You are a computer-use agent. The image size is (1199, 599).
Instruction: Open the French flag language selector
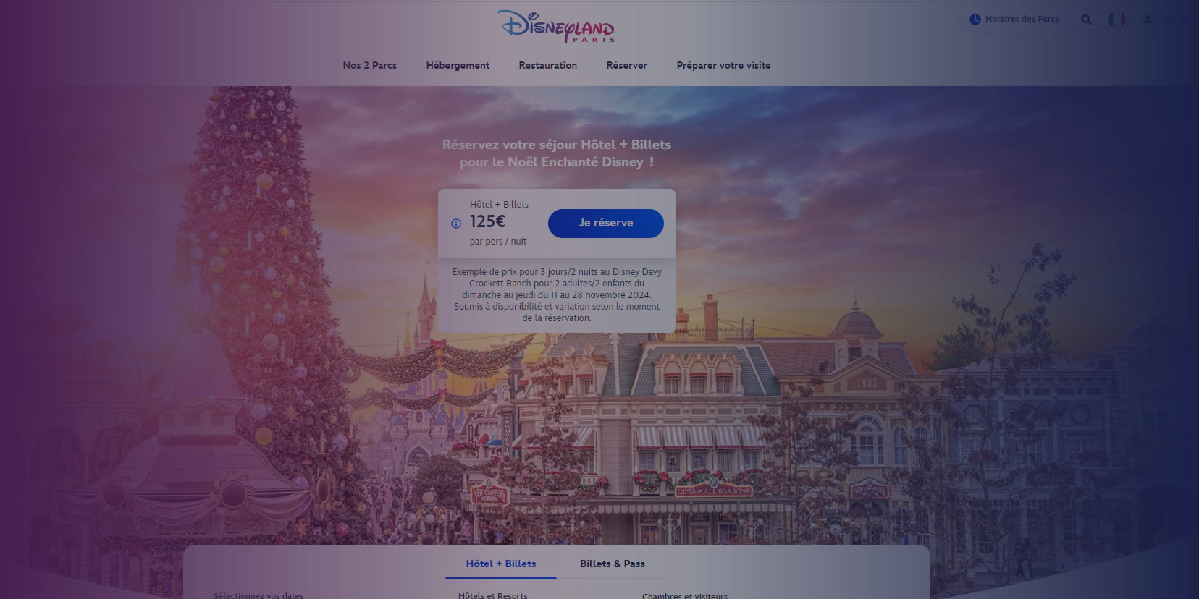(1116, 20)
